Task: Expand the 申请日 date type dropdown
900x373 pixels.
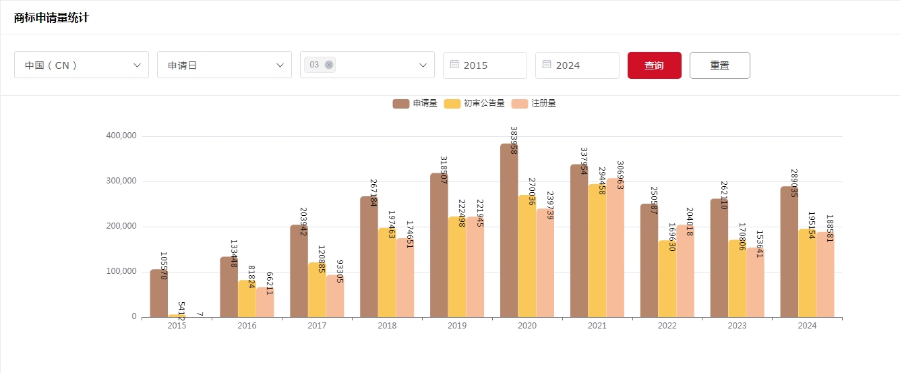Action: tap(224, 65)
